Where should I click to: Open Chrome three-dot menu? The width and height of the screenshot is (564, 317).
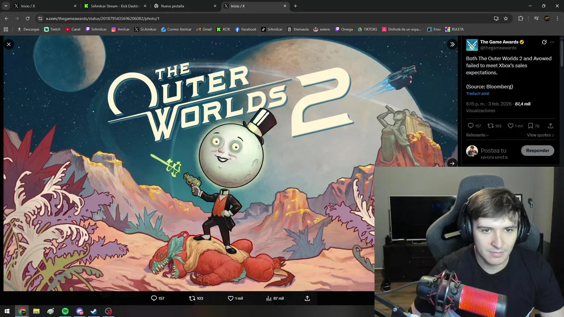pos(557,18)
